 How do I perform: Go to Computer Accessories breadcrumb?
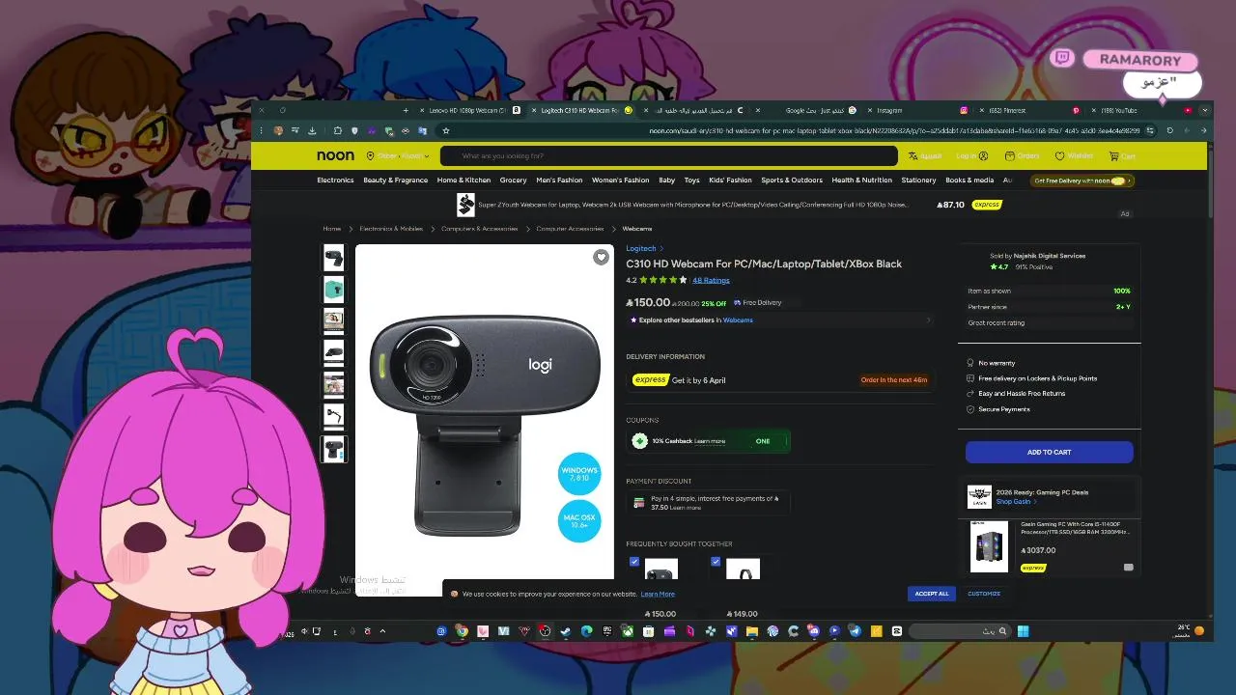[x=570, y=229]
